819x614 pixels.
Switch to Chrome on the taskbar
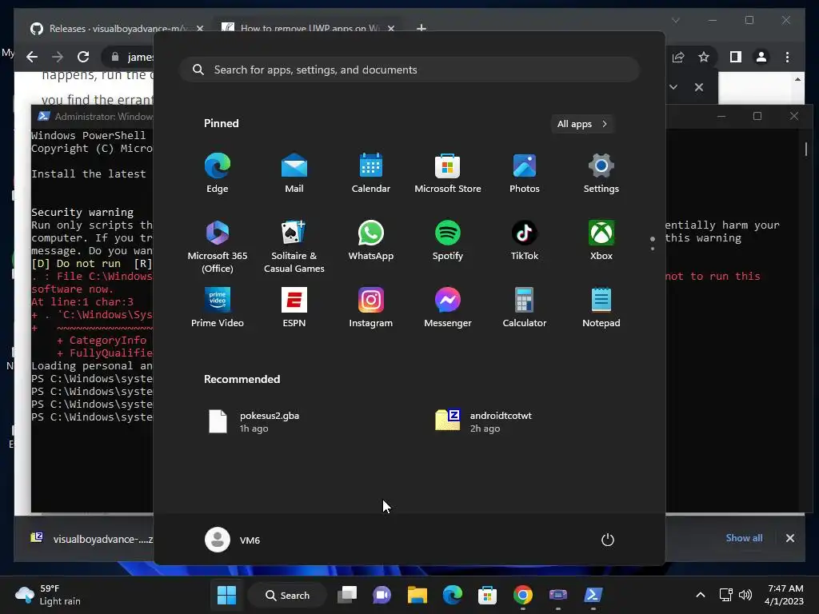pos(523,595)
